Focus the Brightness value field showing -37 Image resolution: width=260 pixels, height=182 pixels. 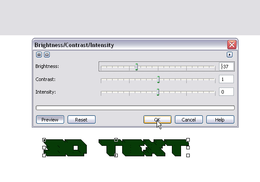point(226,66)
